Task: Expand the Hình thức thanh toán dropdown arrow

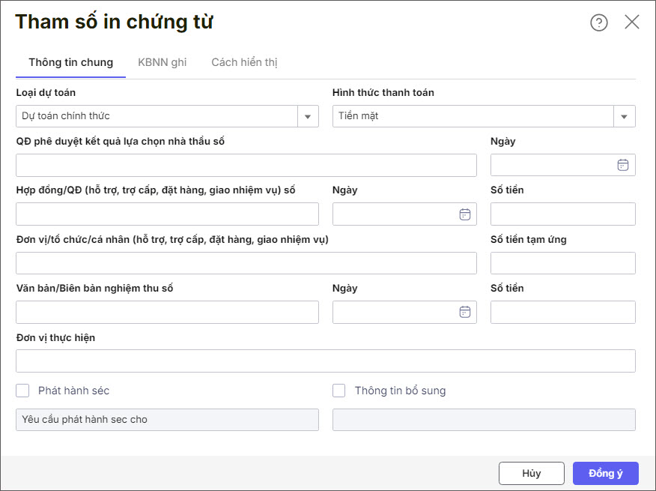Action: pyautogui.click(x=625, y=116)
